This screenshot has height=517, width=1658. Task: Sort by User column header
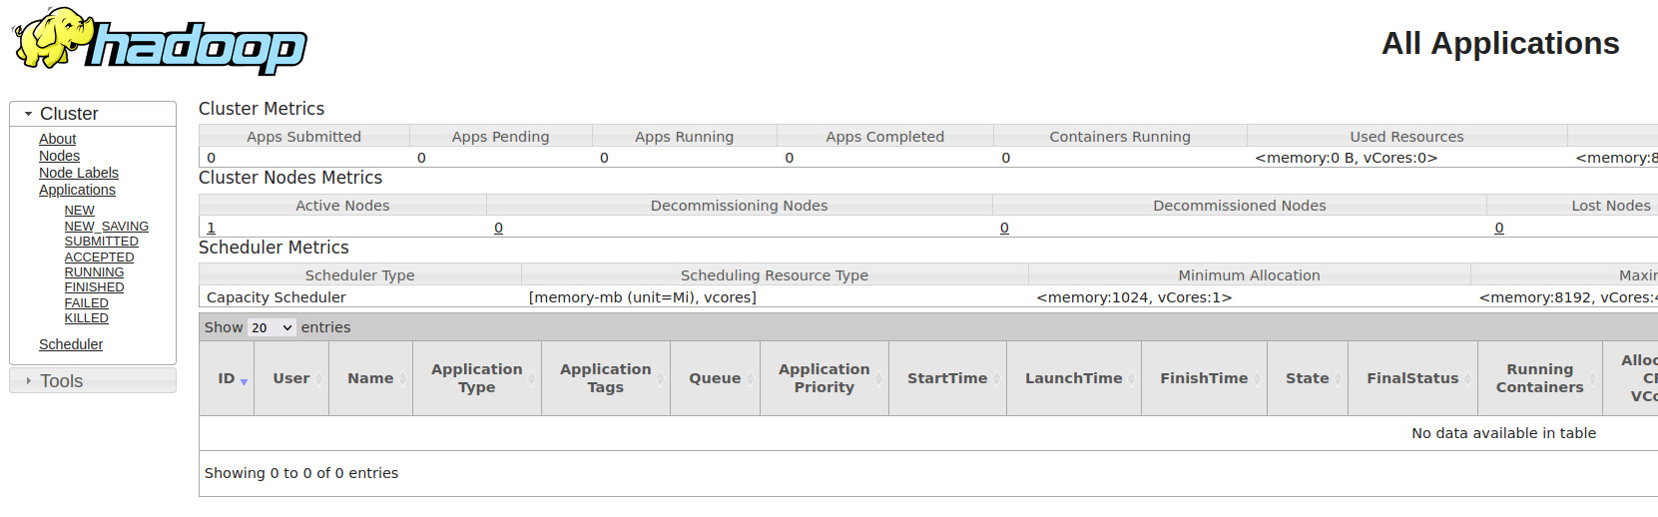pos(291,378)
